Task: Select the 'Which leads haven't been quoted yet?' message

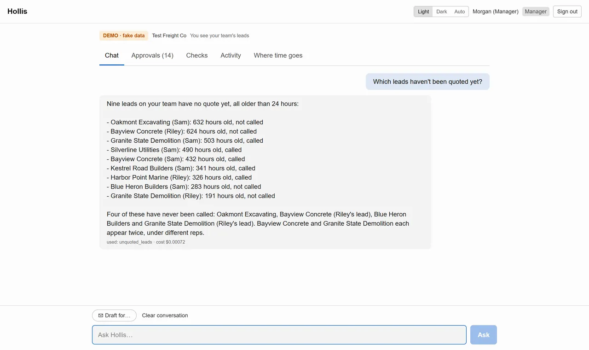Action: click(427, 82)
